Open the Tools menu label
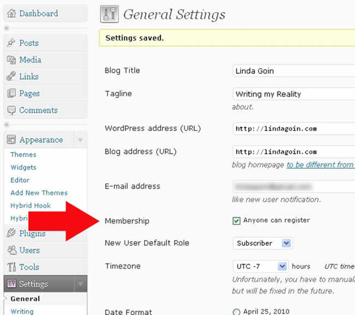 coord(29,267)
